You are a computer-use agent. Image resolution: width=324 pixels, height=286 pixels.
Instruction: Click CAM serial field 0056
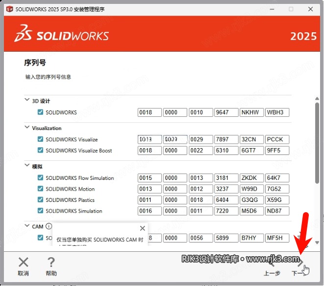coord(200,238)
